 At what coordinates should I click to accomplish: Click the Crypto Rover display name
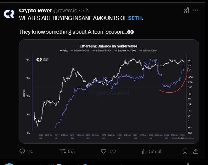[x=35, y=10]
